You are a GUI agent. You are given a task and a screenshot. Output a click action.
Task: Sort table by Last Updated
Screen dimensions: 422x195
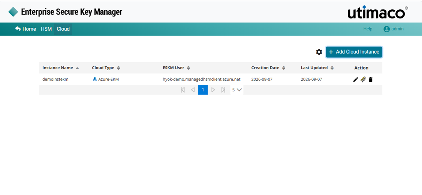pyautogui.click(x=332, y=68)
